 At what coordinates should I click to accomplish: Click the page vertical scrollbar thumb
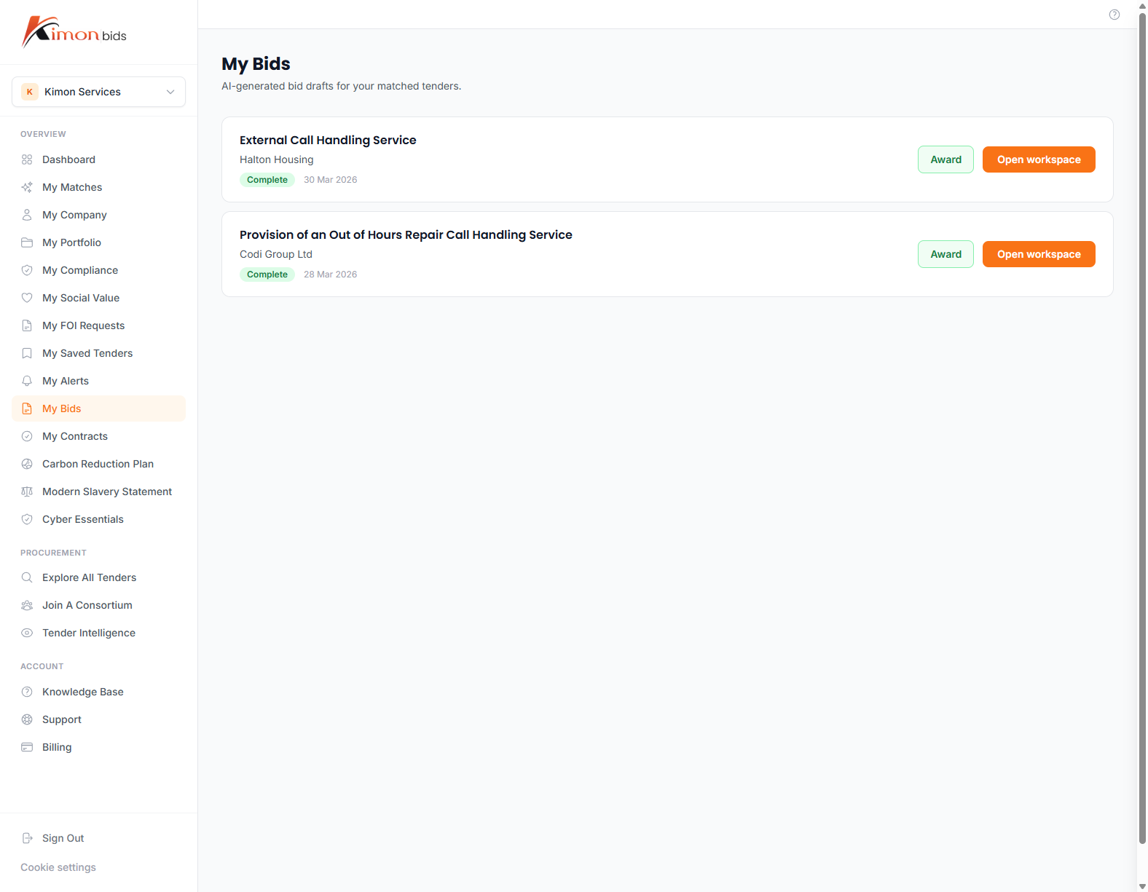click(1142, 428)
